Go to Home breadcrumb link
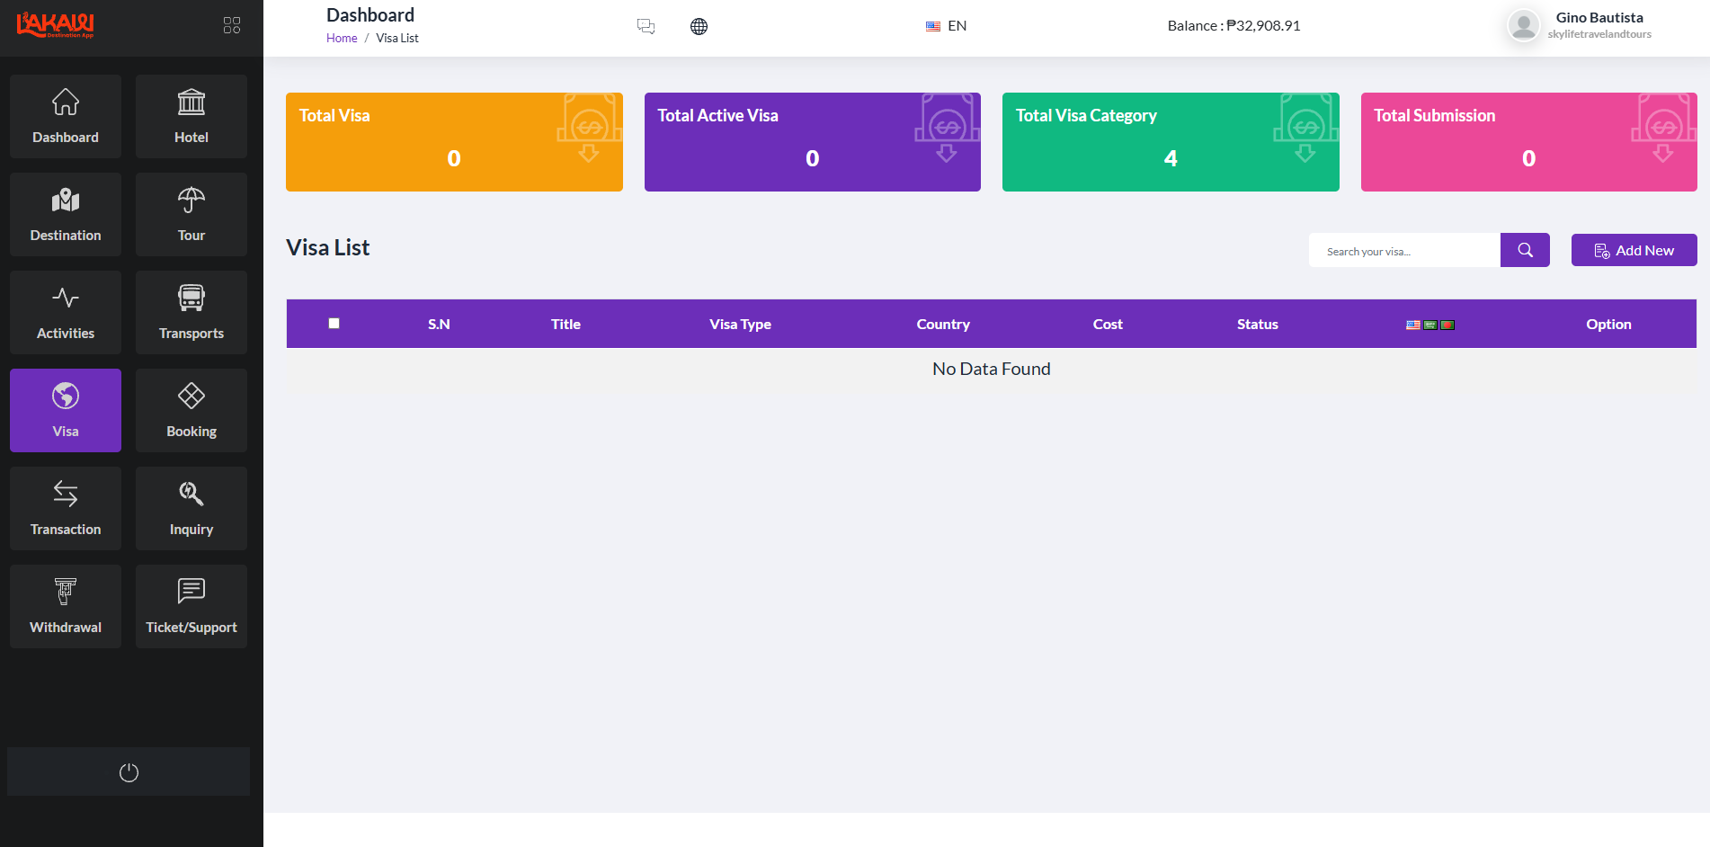Viewport: 1710px width, 847px height. [x=342, y=38]
